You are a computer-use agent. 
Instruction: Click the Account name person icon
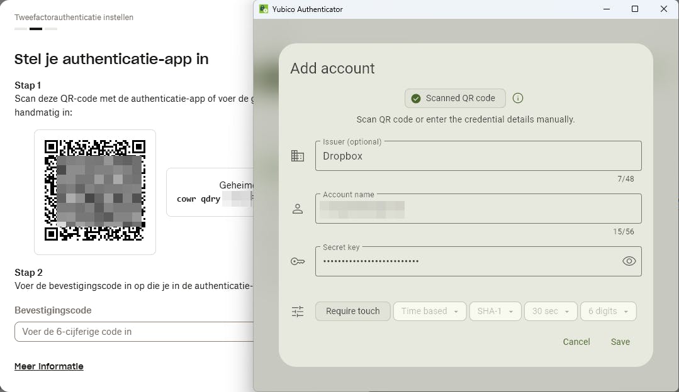click(298, 209)
